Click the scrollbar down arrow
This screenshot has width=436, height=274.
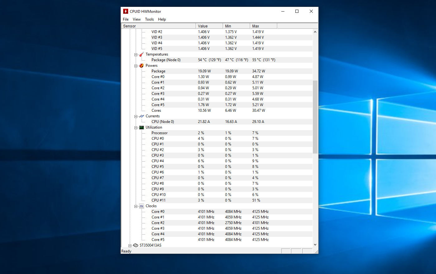pyautogui.click(x=315, y=245)
